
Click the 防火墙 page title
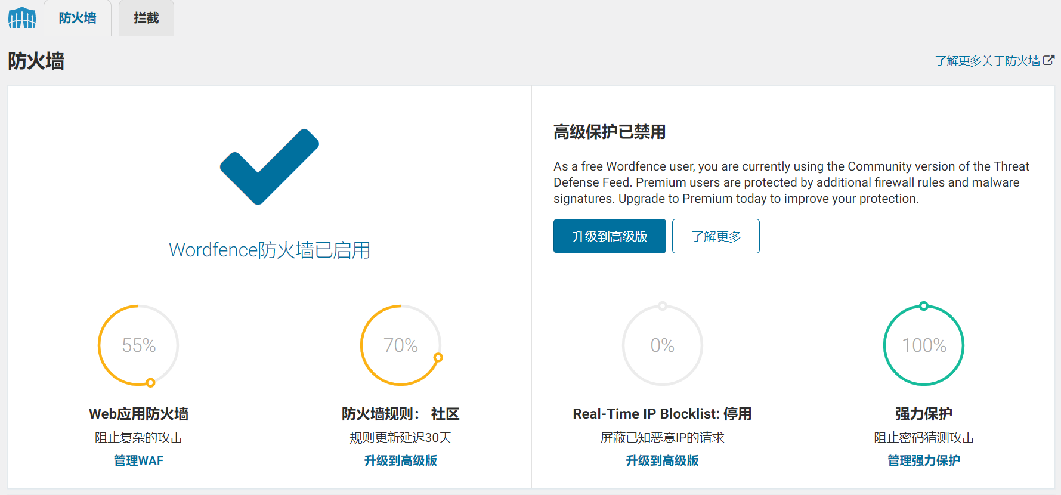coord(36,61)
